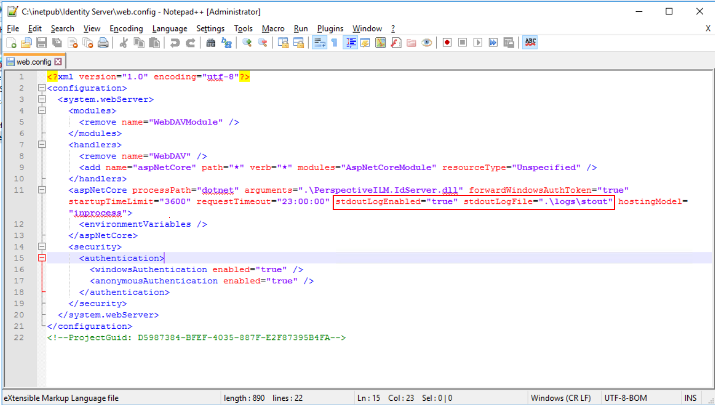Open Folder as Workspace icon
The image size is (715, 405).
(411, 43)
